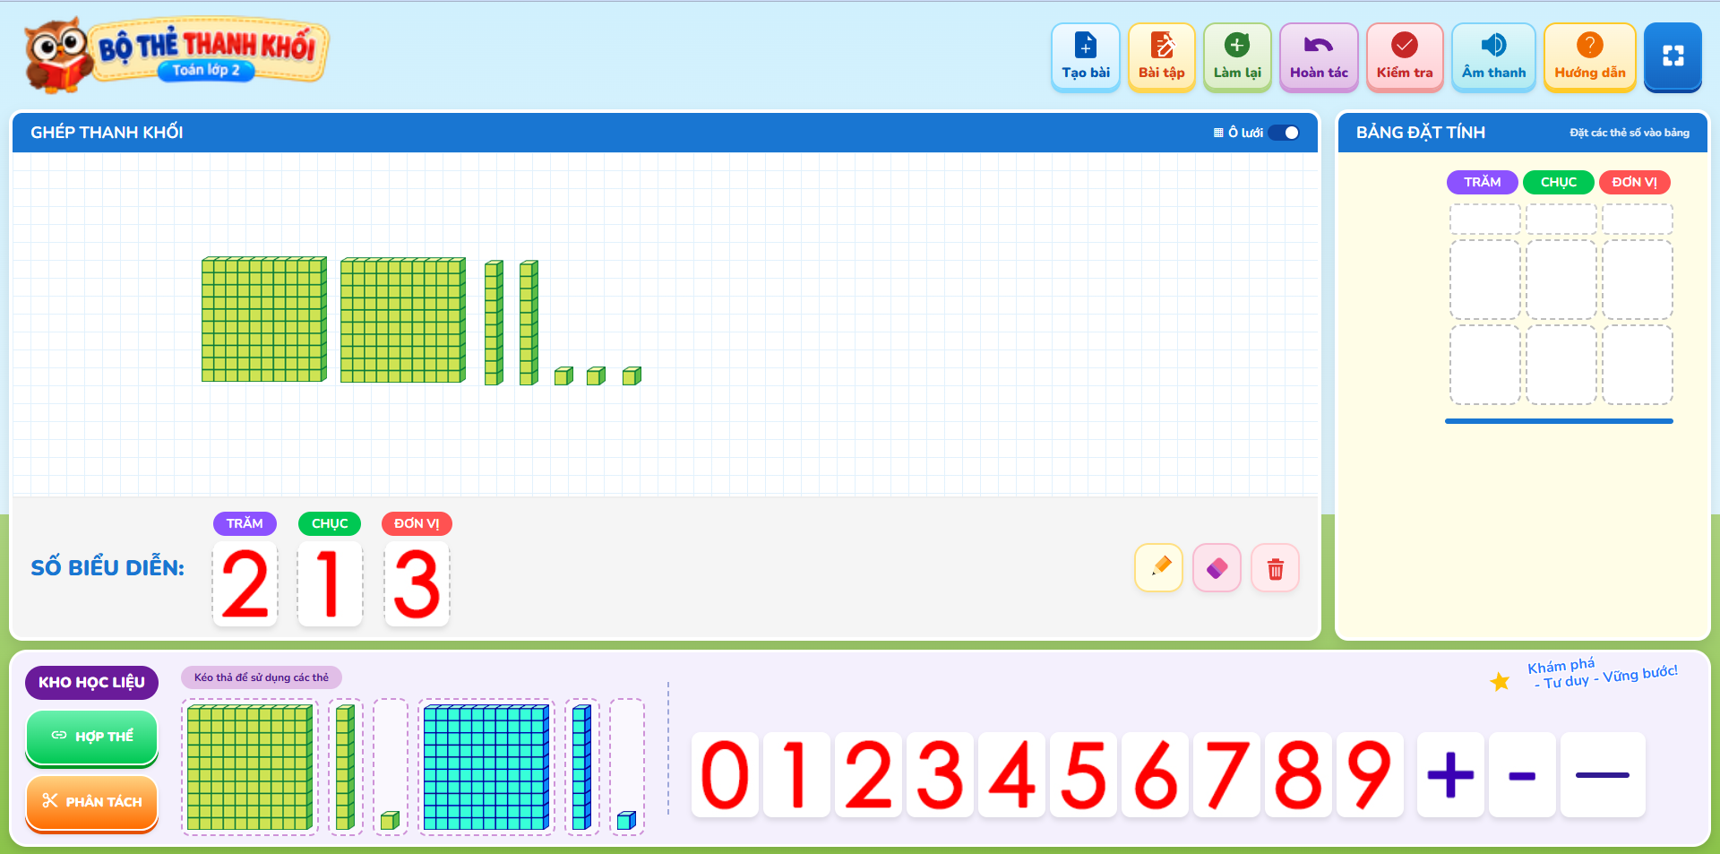The width and height of the screenshot is (1720, 854).
Task: Click the PHÂN TÁCH split button
Action: point(92,802)
